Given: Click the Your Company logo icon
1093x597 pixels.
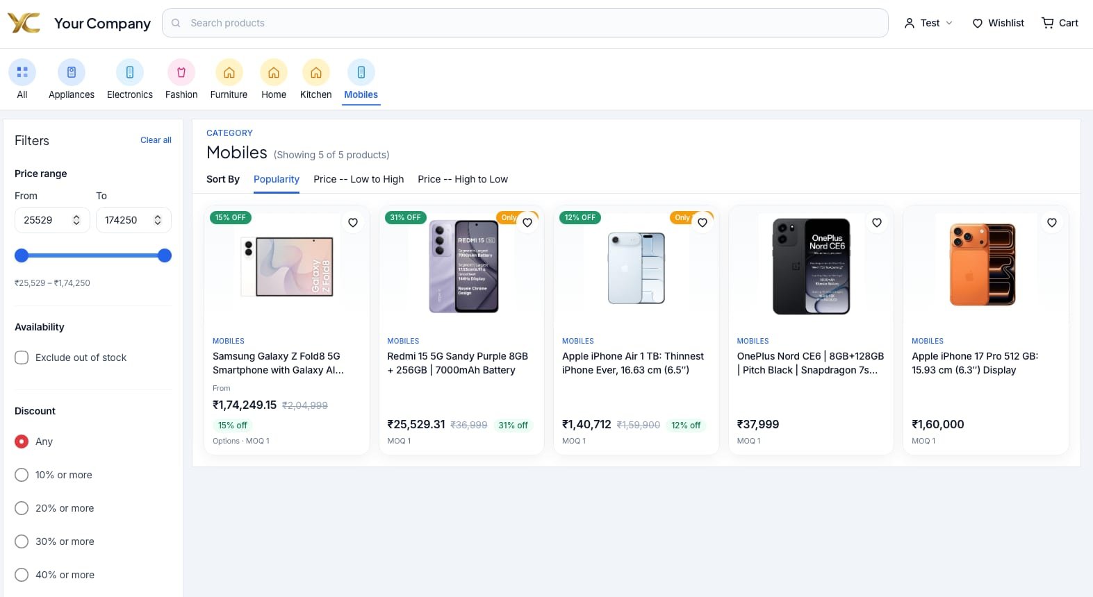Looking at the screenshot, I should click(24, 23).
